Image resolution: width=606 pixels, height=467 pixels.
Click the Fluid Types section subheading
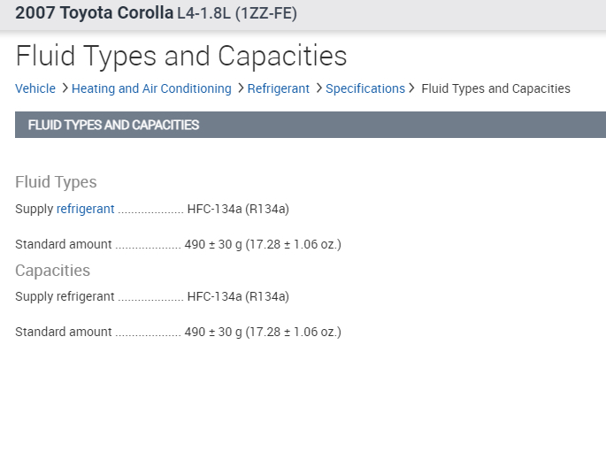(x=56, y=182)
